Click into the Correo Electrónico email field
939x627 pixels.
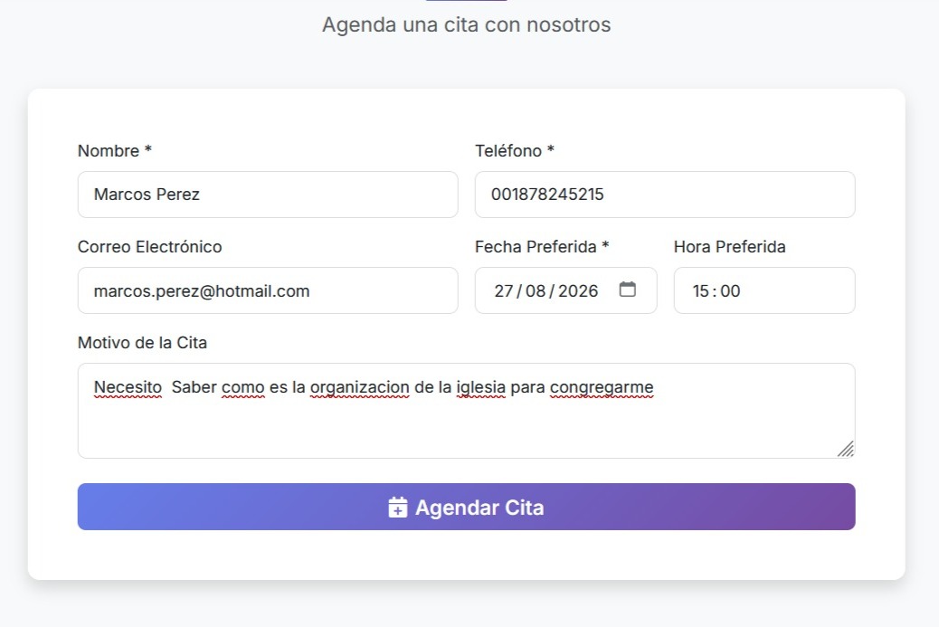[x=268, y=290]
